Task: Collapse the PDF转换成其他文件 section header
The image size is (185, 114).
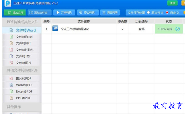Action: [x=22, y=22]
